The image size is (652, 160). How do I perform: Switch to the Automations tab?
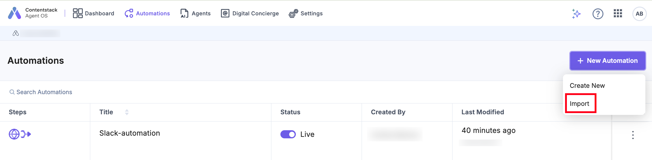click(147, 13)
